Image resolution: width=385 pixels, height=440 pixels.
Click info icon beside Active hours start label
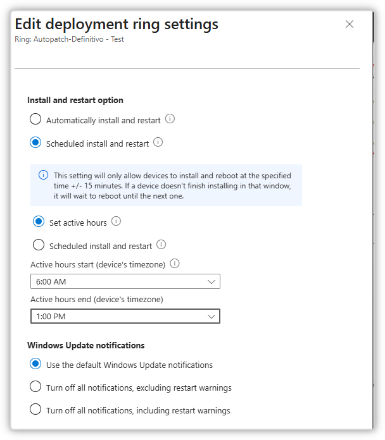point(175,264)
